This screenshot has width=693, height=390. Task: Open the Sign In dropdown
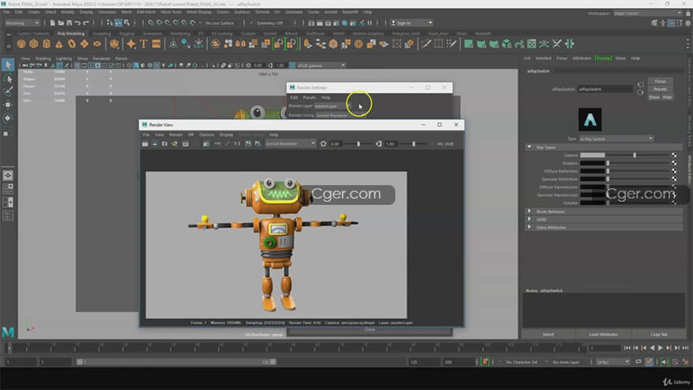click(412, 23)
